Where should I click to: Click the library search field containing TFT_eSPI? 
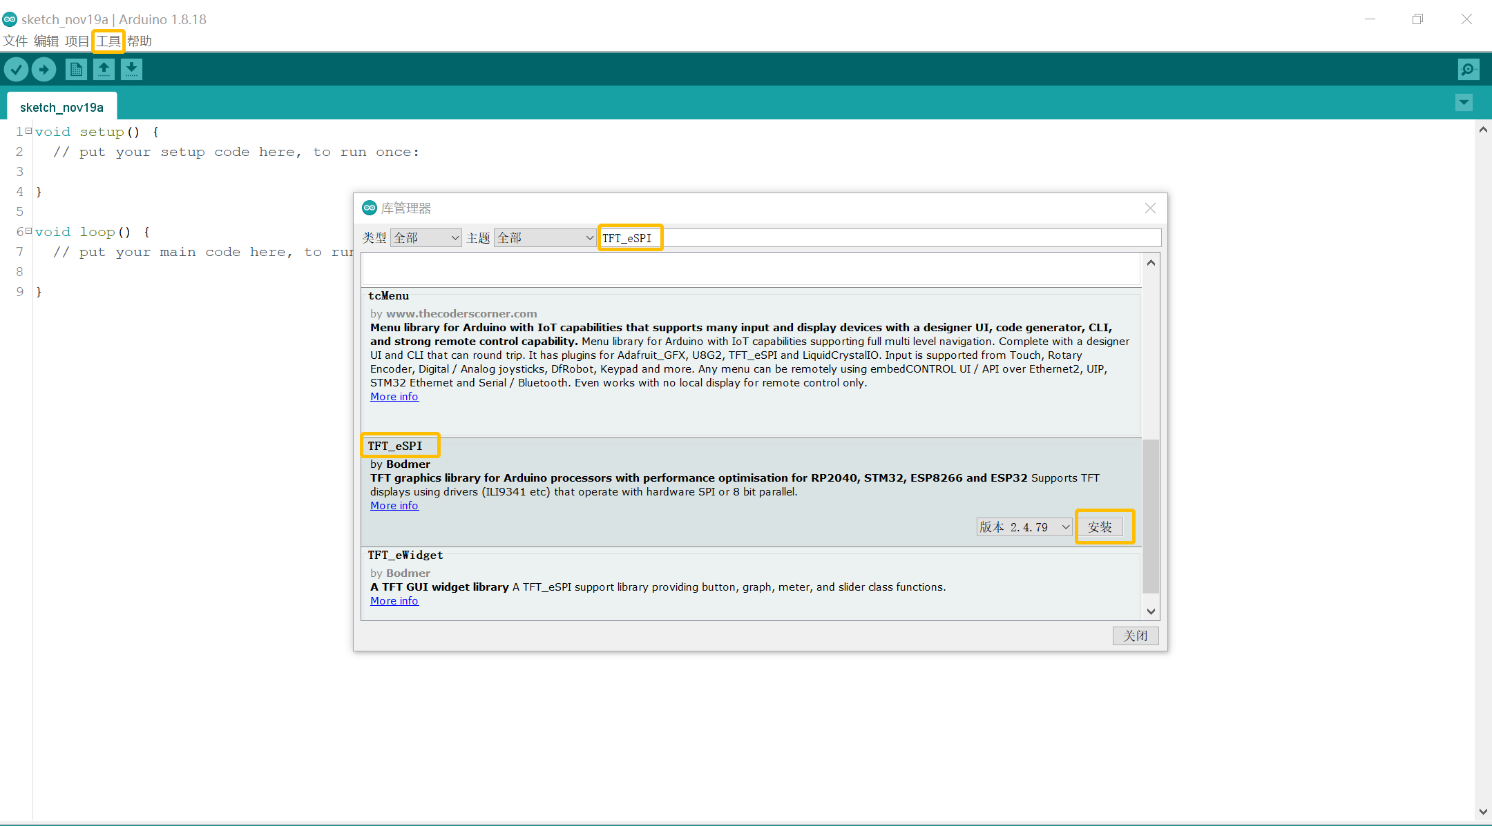pos(877,238)
